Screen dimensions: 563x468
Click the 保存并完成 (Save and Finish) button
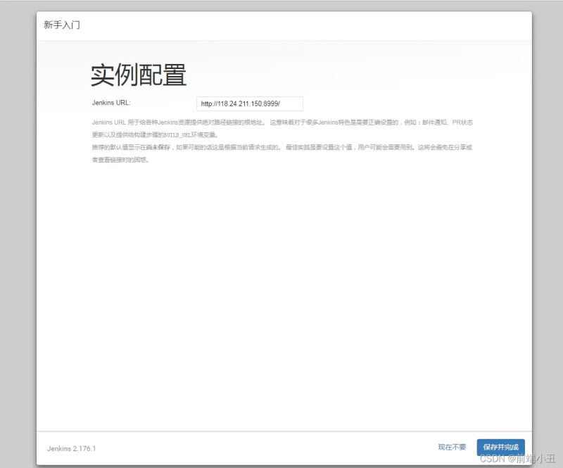(500, 447)
